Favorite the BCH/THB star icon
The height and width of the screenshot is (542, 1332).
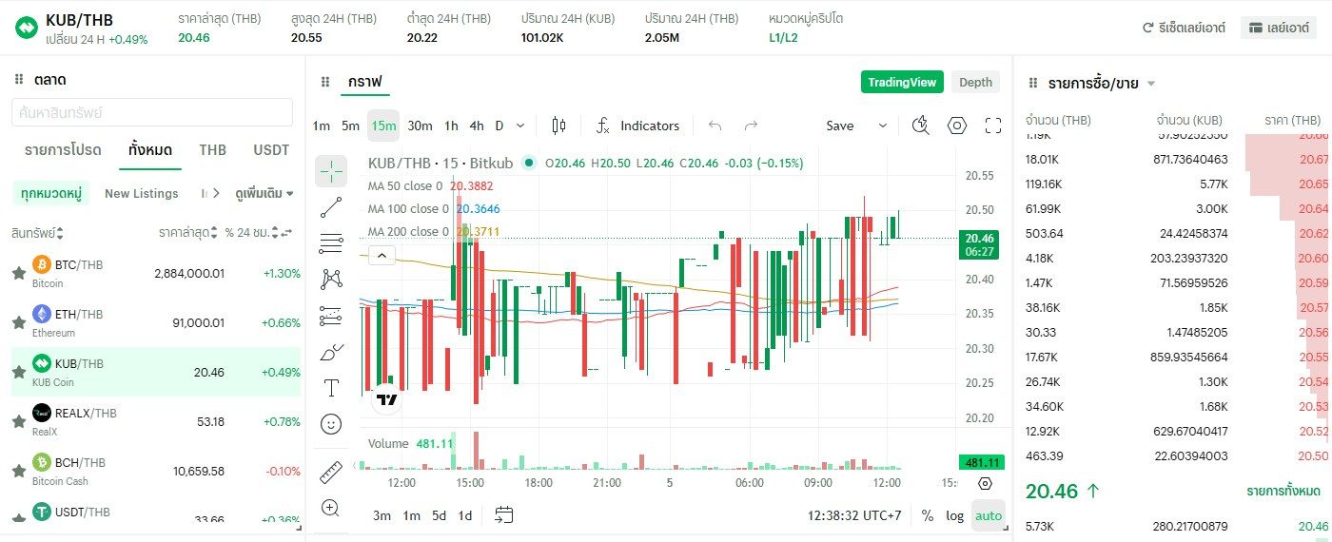[x=18, y=472]
